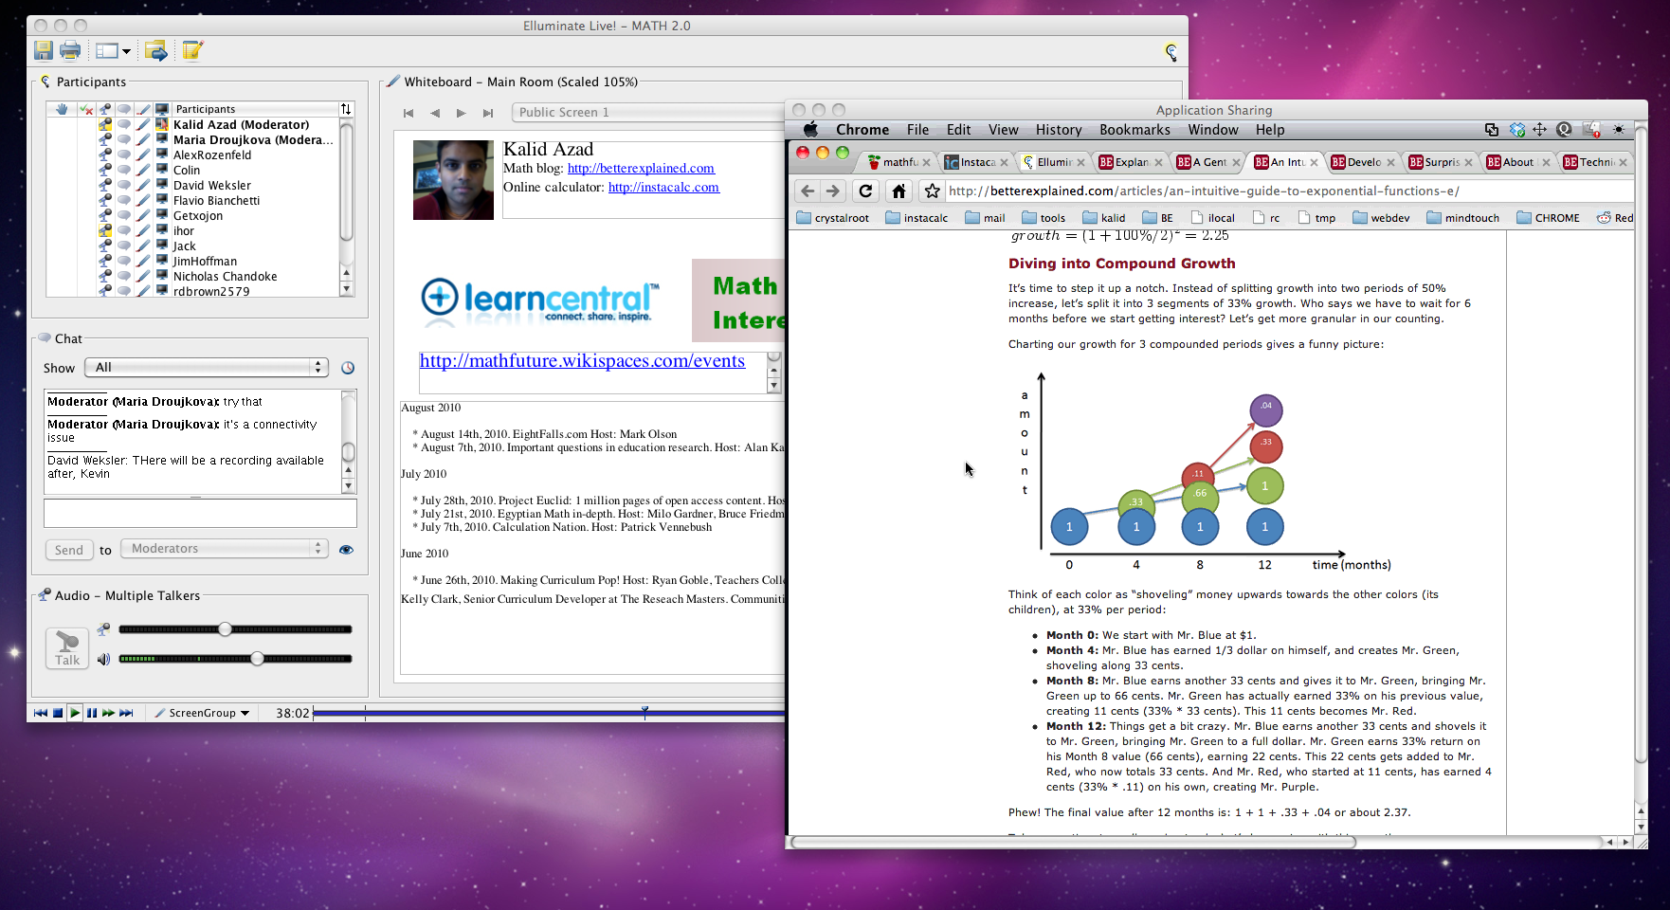Jump to first whiteboard screen
Image resolution: width=1670 pixels, height=910 pixels.
tap(408, 113)
